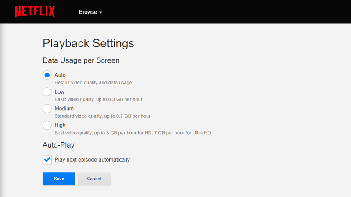Click the Auto label text
Screen dimensions: 351x197
[60, 75]
